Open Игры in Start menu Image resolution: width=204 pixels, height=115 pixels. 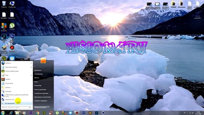tap(36, 82)
